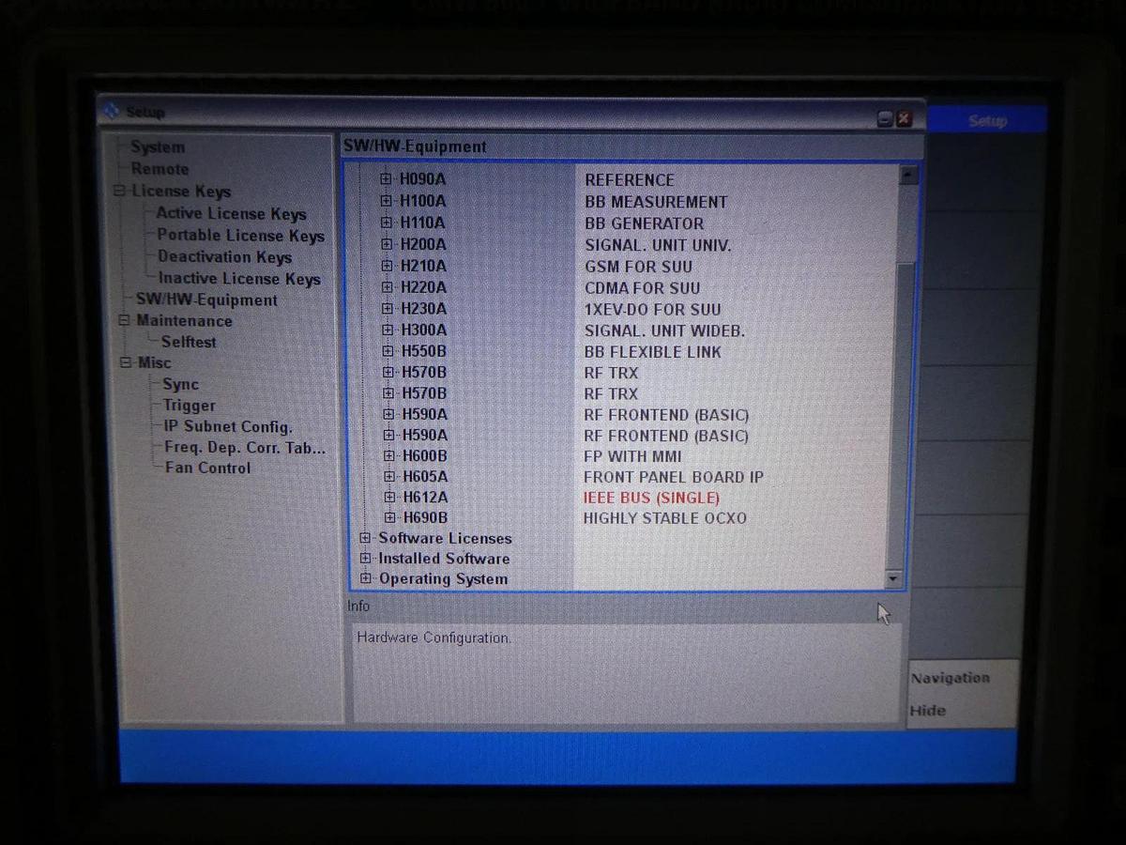
Task: Open Fan Control settings
Action: coord(207,468)
